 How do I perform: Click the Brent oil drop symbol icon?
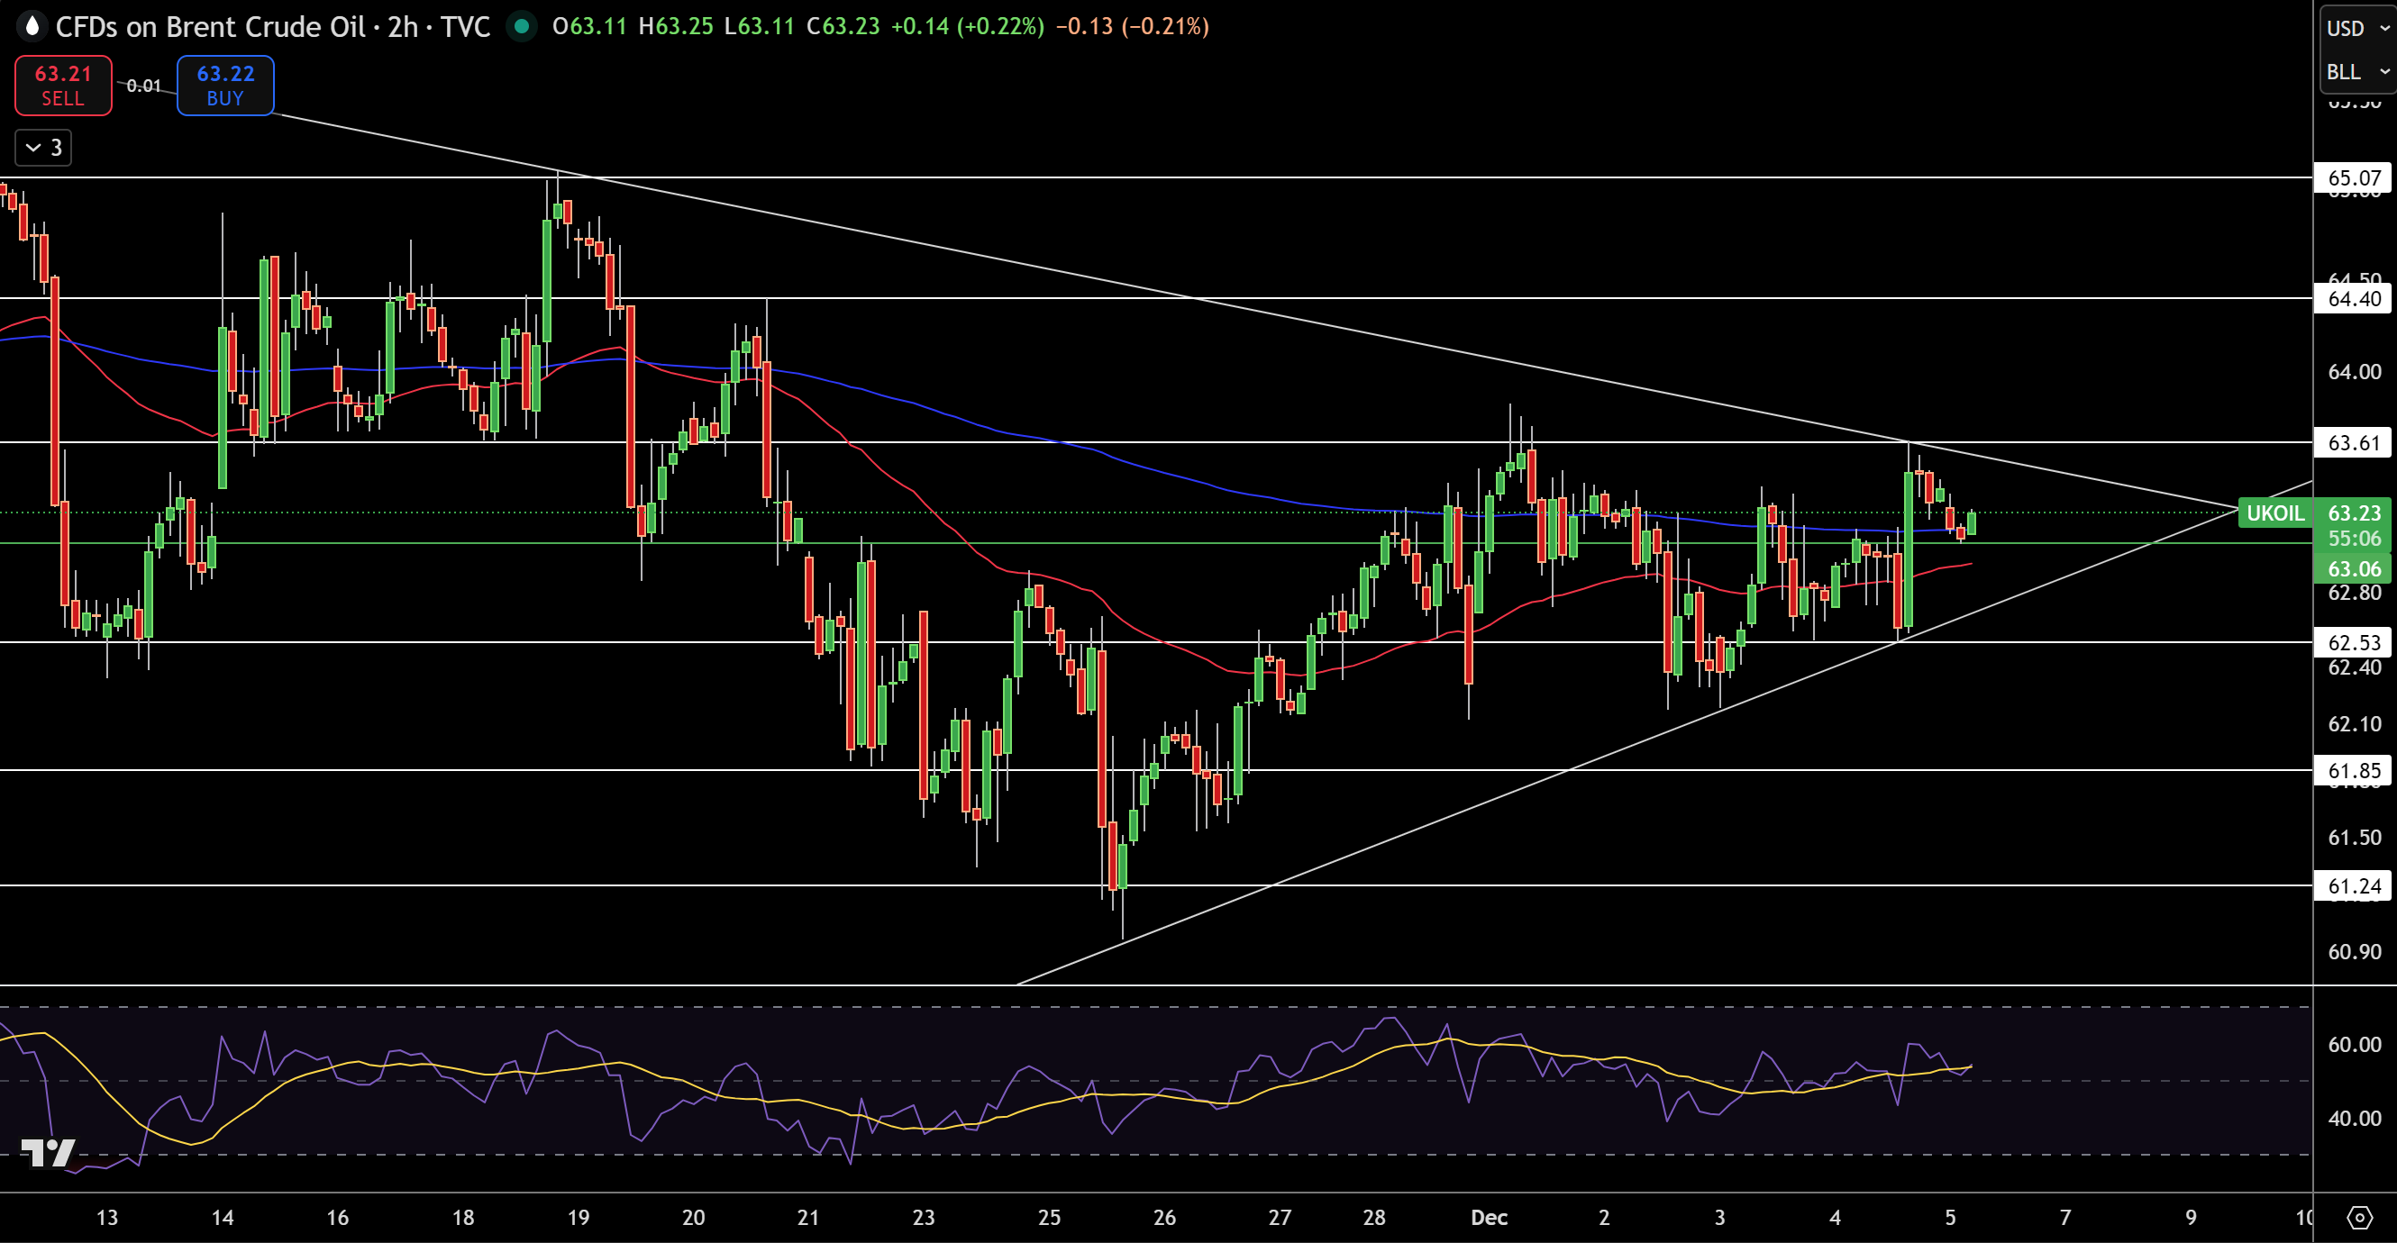32,26
